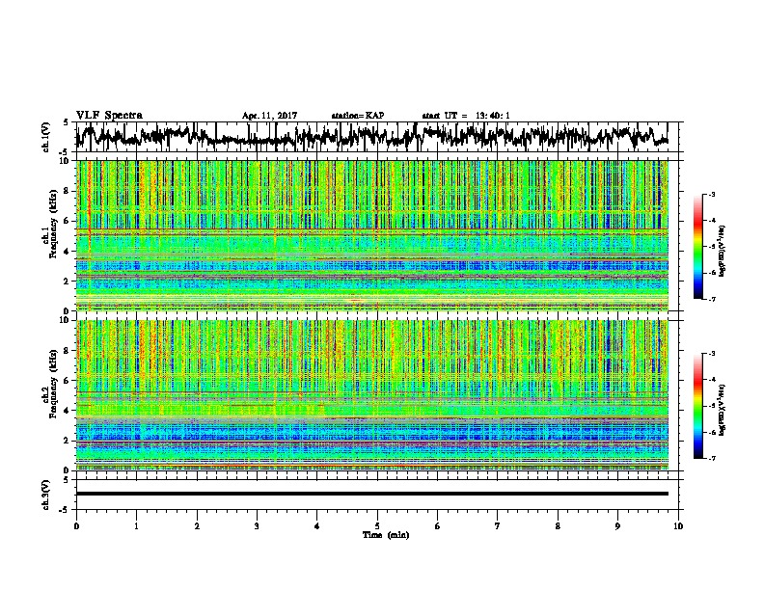The height and width of the screenshot is (590, 764).
Task: Click the start UT 13:40:1 text
Action: pyautogui.click(x=466, y=116)
